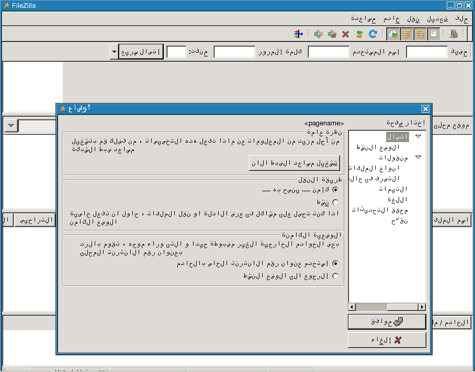Collapse the 'منقولات' tree node arrow
The height and width of the screenshot is (372, 475).
[x=419, y=157]
